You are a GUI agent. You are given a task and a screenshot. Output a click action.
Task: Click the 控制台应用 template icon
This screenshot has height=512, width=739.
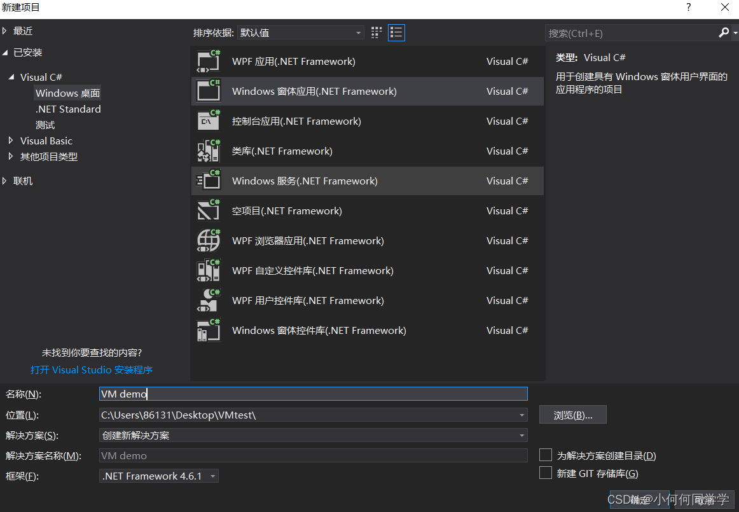coord(209,121)
